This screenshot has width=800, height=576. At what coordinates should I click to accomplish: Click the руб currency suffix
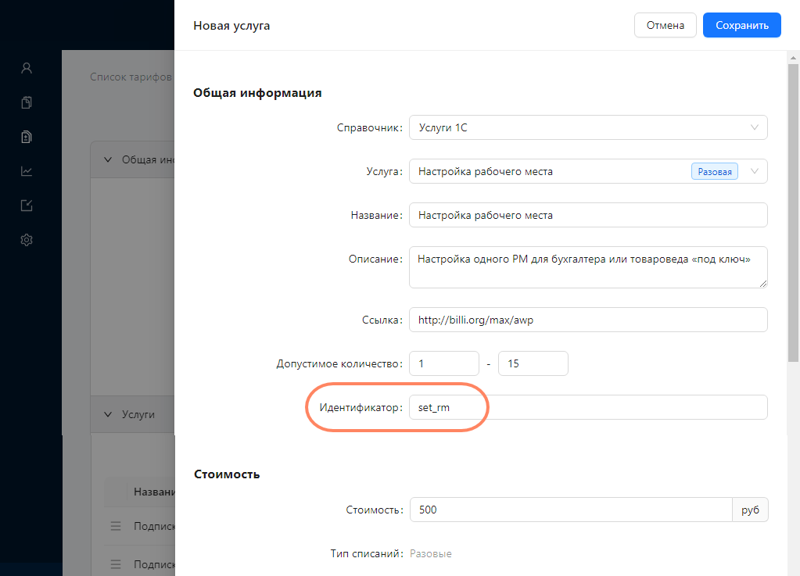750,510
